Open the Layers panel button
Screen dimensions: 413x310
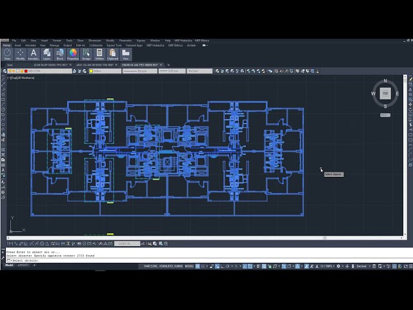click(46, 54)
